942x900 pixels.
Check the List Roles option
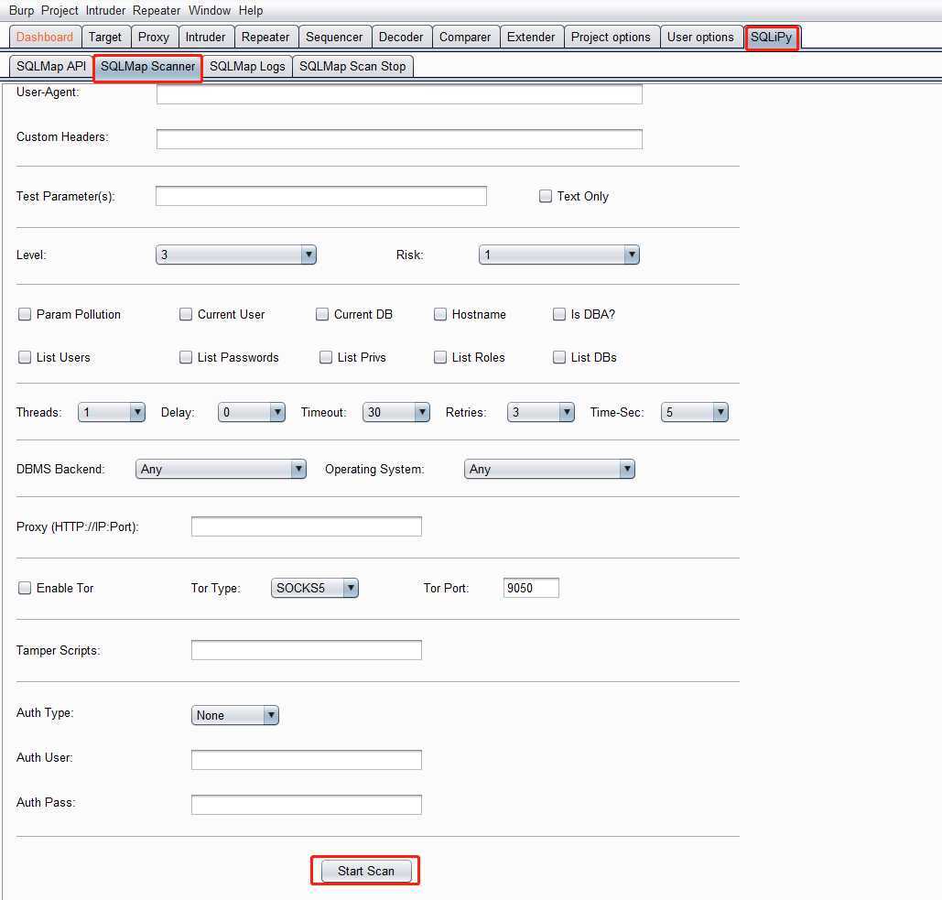440,357
